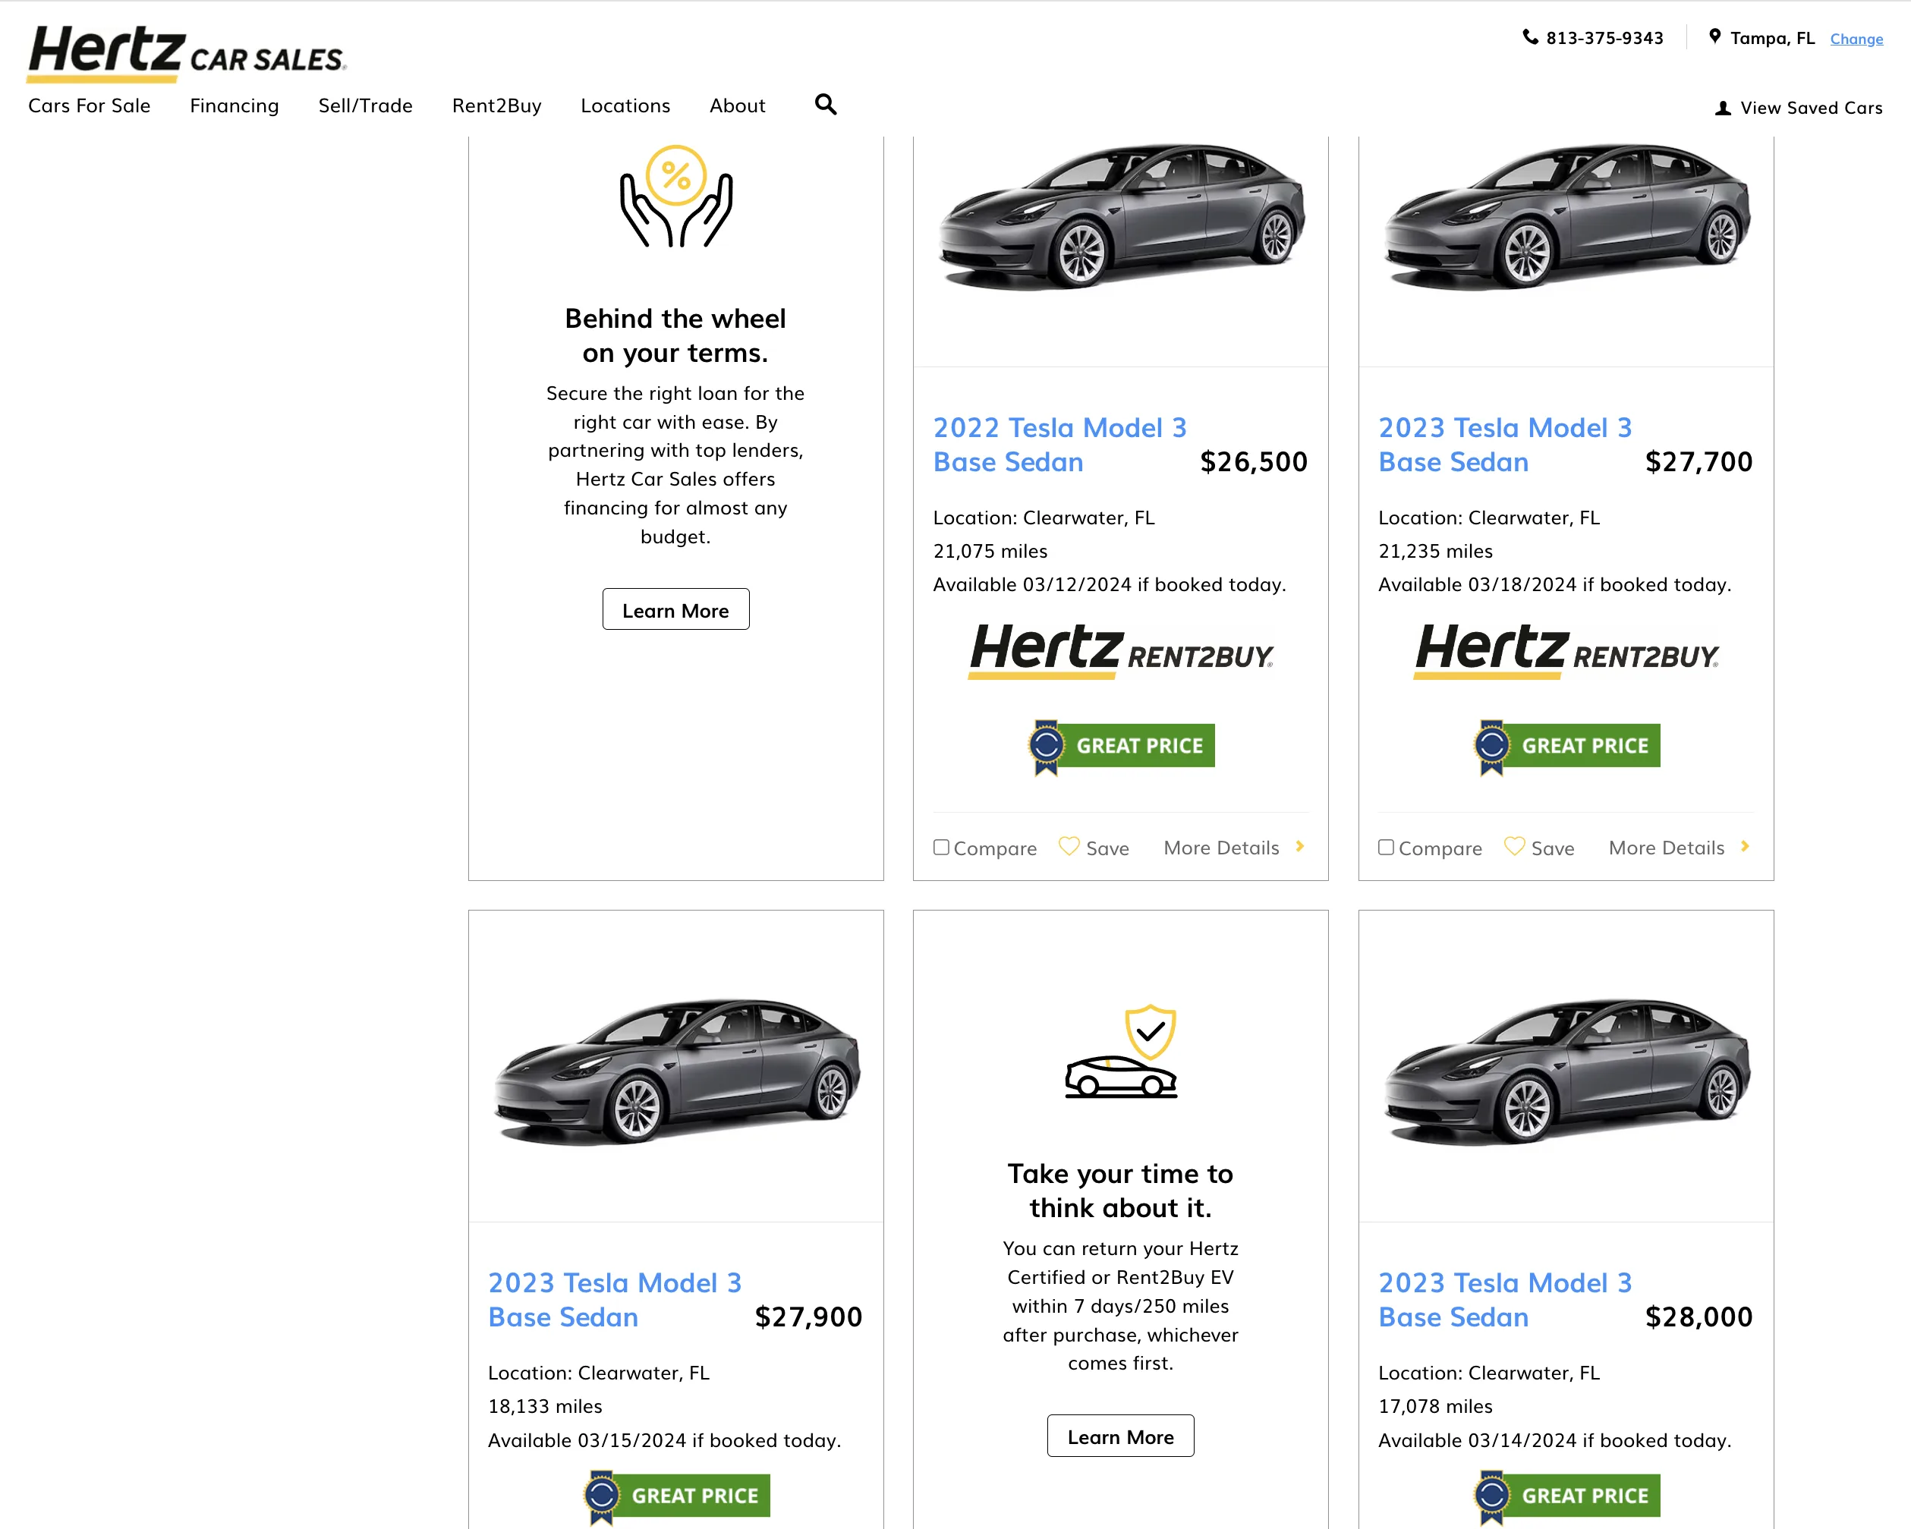Click the Tampa, FL location text

click(1772, 38)
